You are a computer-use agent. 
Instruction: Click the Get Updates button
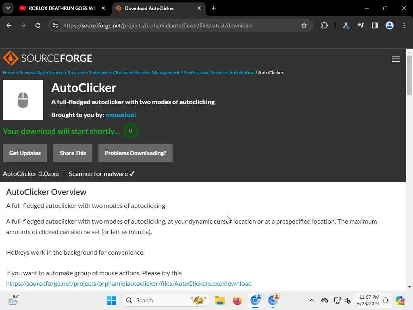[25, 153]
